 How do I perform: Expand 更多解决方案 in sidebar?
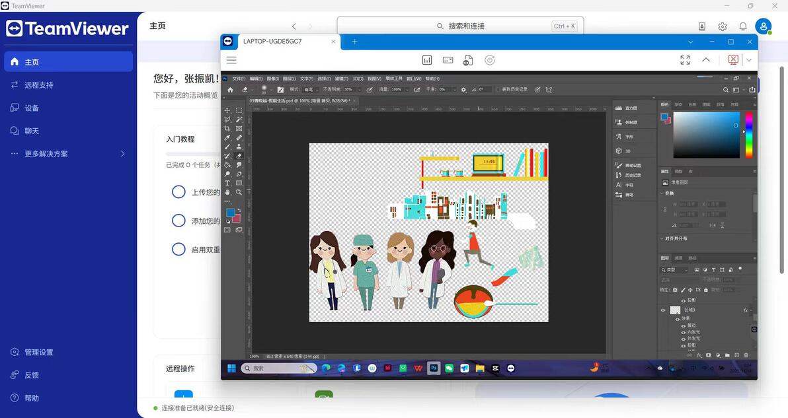point(68,154)
